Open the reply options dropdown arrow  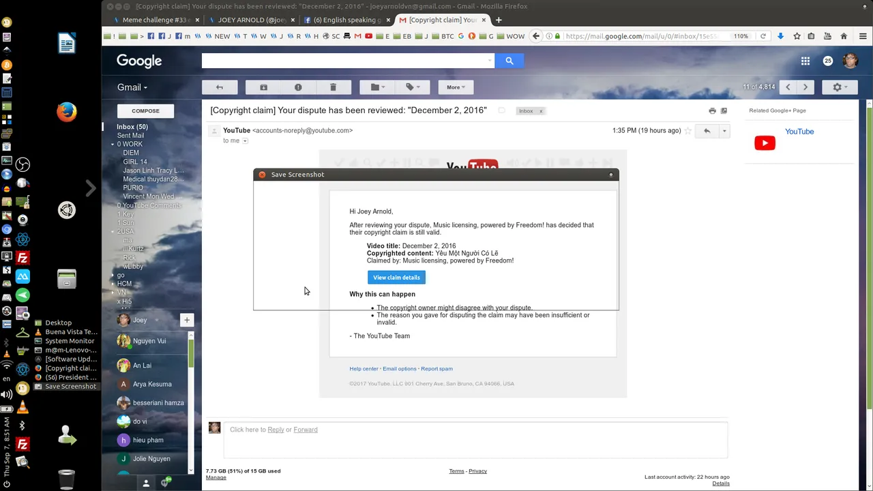724,130
